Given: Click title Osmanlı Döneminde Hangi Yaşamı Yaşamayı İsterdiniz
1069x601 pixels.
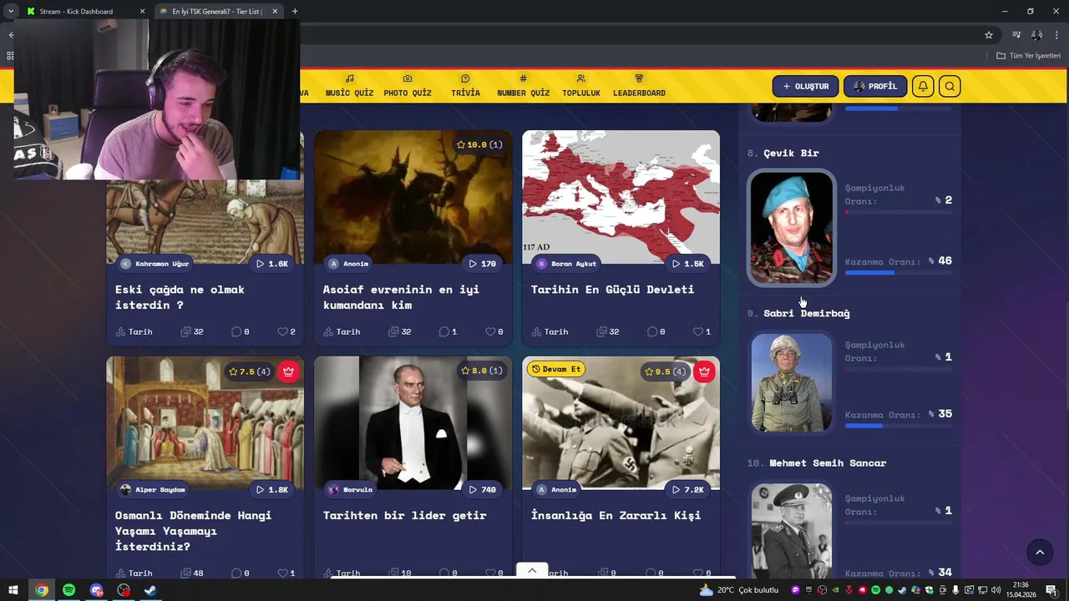Looking at the screenshot, I should (x=193, y=531).
